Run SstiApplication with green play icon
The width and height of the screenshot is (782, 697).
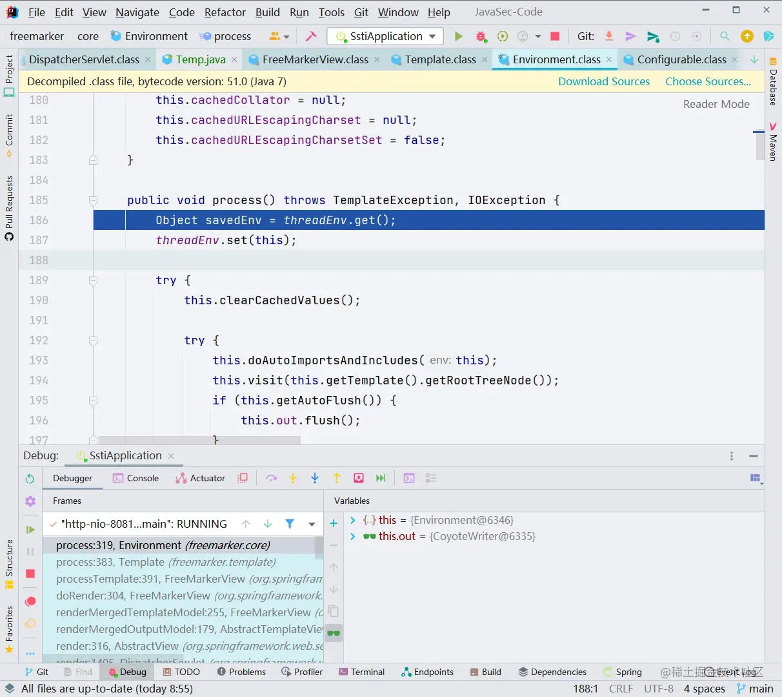(458, 36)
